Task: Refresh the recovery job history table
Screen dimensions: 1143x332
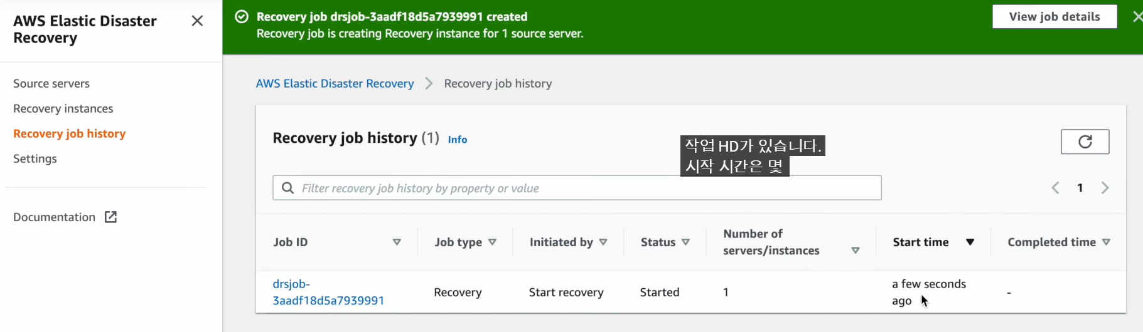Action: click(x=1085, y=142)
